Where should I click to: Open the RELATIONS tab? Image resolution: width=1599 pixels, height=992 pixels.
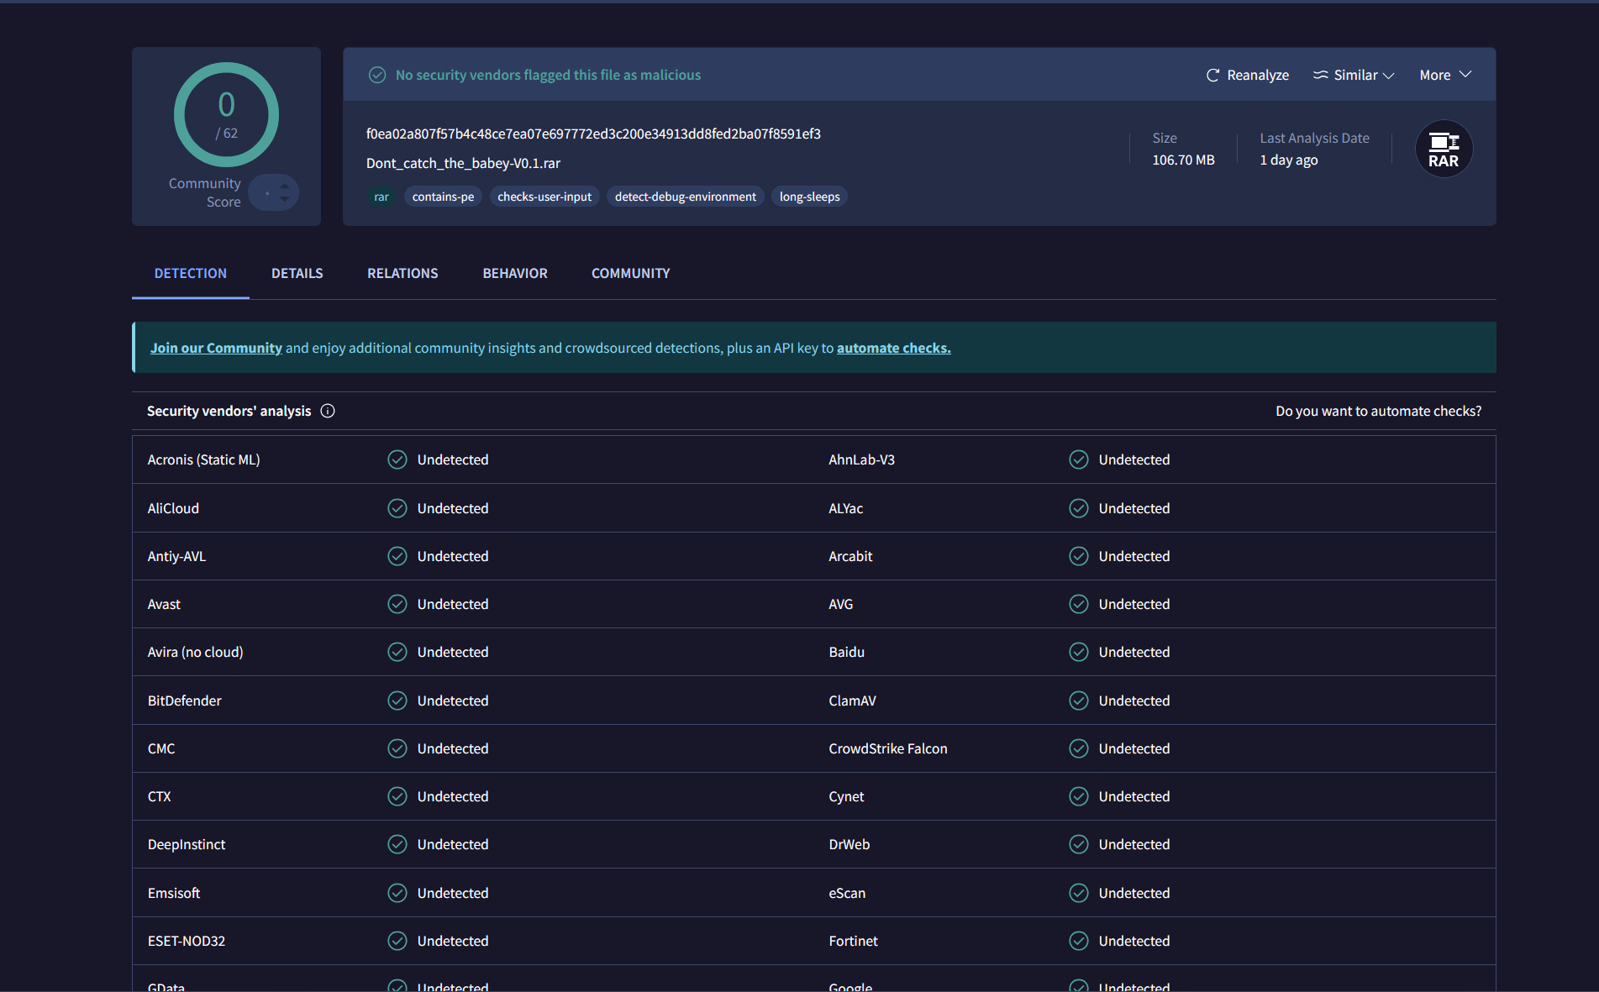402,273
